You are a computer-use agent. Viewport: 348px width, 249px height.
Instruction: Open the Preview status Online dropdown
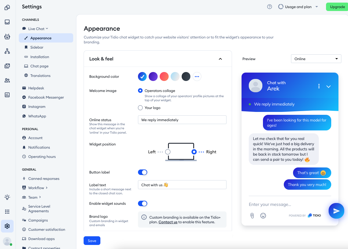[x=316, y=59]
